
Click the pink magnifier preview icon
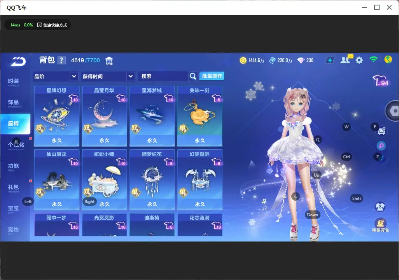[x=381, y=145]
